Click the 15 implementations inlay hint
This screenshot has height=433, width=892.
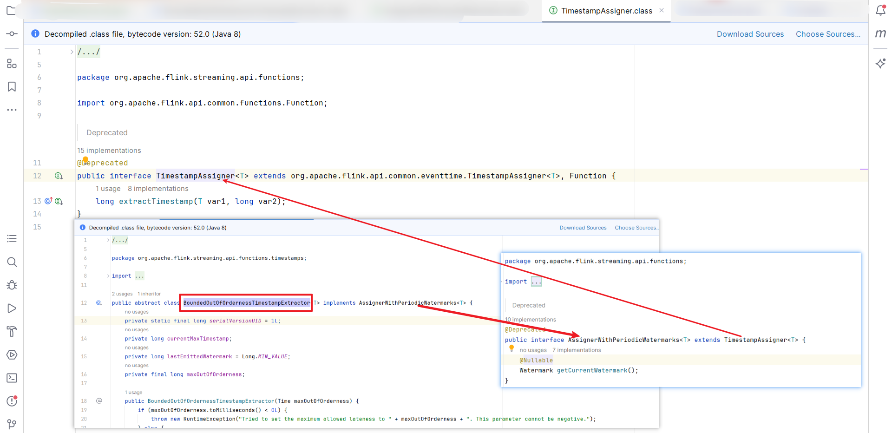coord(109,151)
